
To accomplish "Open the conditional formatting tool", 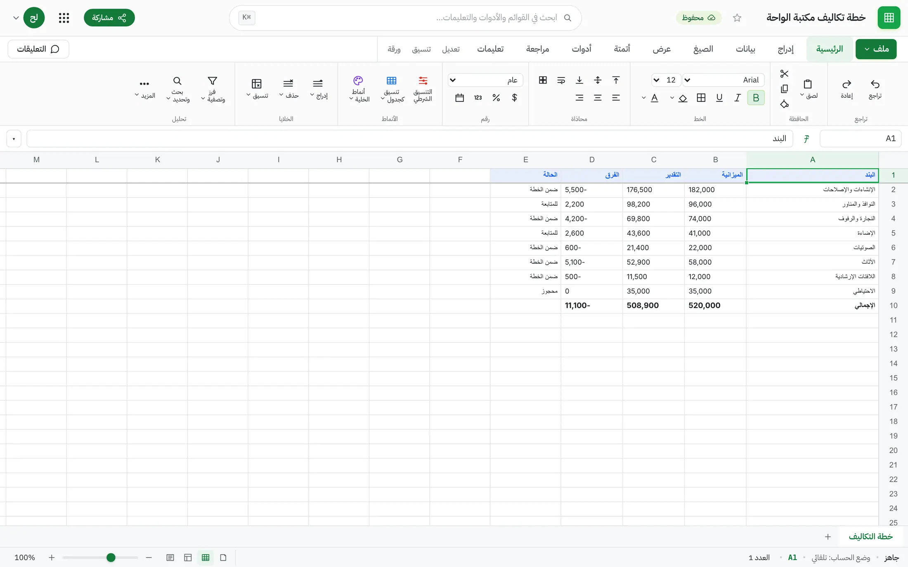I will tap(423, 89).
